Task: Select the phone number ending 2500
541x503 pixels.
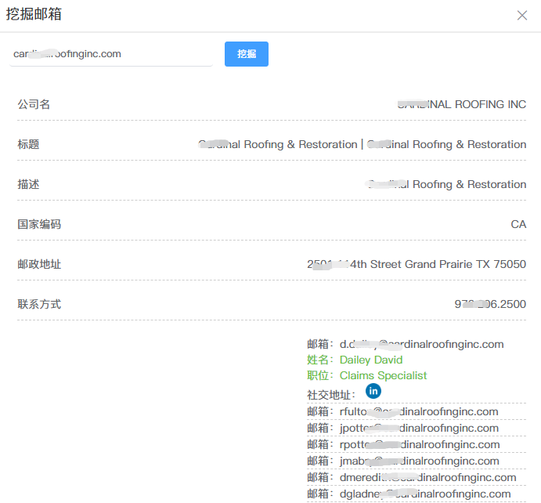Action: click(x=490, y=304)
